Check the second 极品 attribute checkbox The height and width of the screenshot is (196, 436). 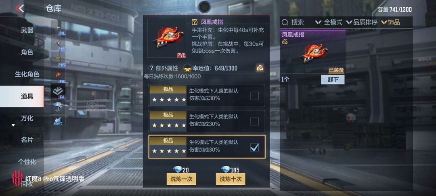click(254, 121)
